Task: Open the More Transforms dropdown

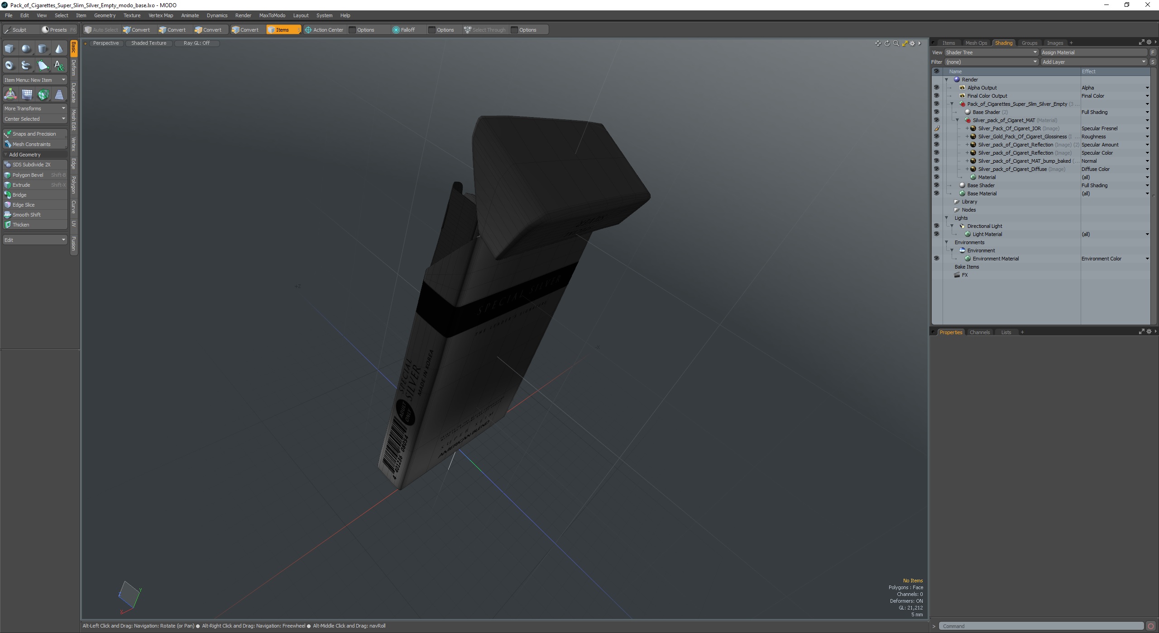Action: pos(35,109)
